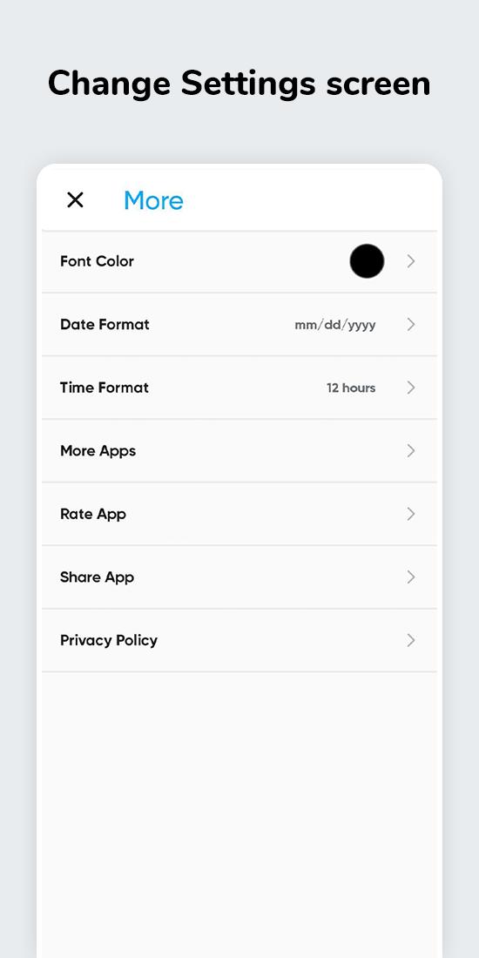Tap the Change Settings screen heading
The height and width of the screenshot is (958, 479).
pos(239,84)
